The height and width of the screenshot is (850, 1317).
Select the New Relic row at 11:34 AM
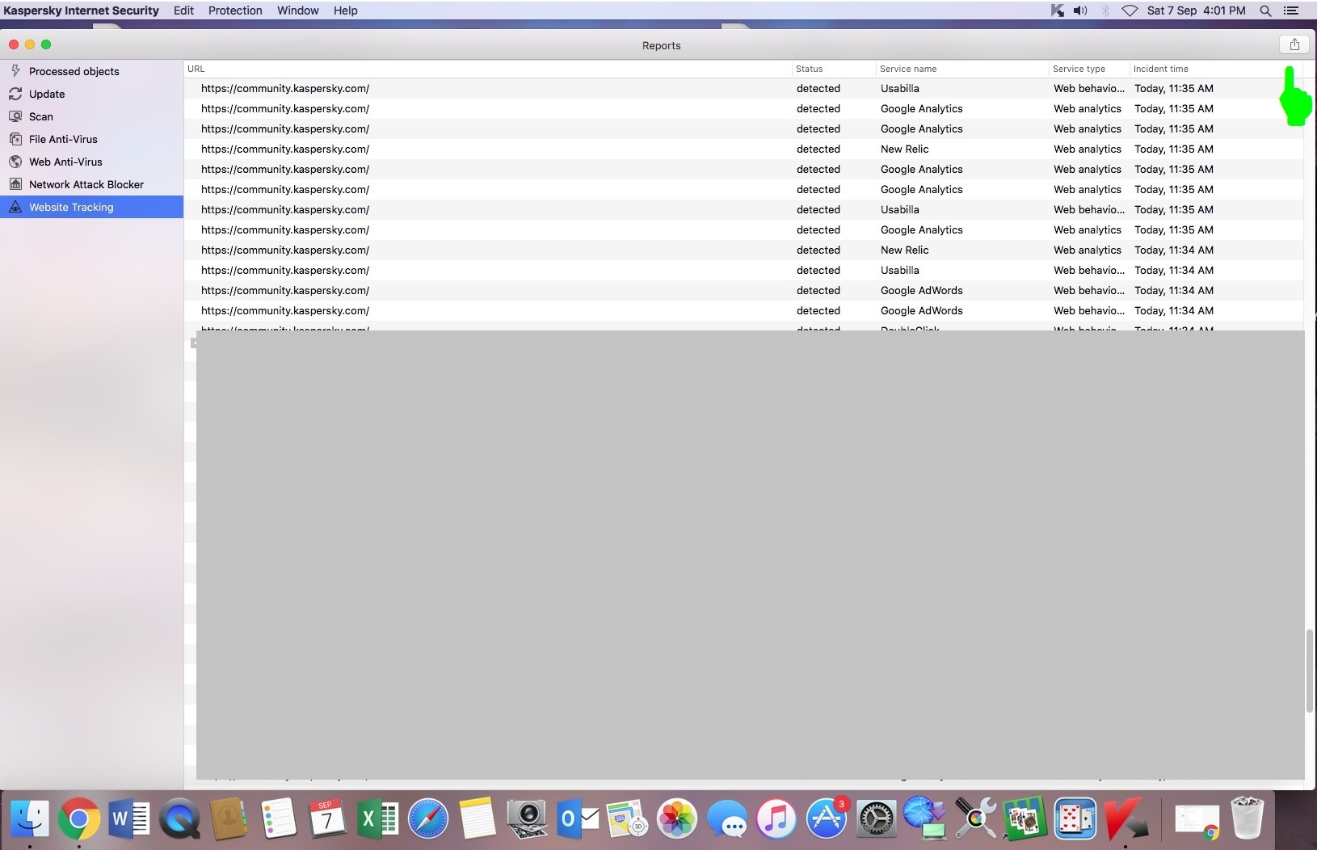[x=743, y=250]
